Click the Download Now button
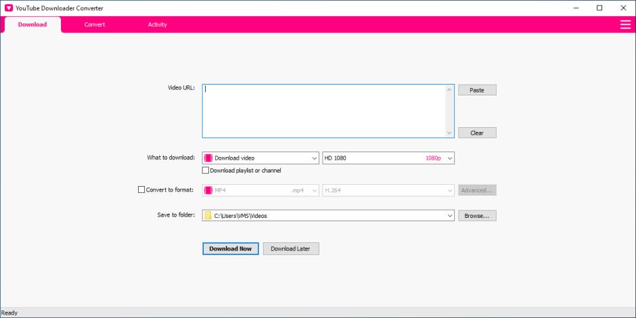The width and height of the screenshot is (636, 318). 231,248
